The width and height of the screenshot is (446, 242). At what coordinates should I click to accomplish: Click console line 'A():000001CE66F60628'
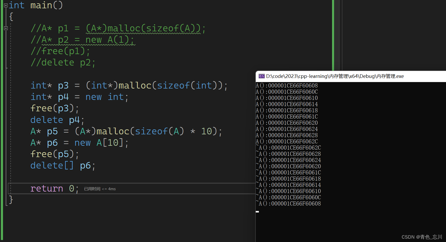point(287,135)
